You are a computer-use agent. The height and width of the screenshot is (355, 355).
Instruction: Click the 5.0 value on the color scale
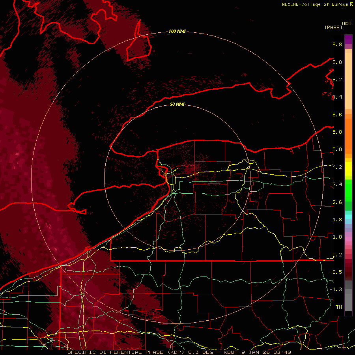tap(337, 149)
